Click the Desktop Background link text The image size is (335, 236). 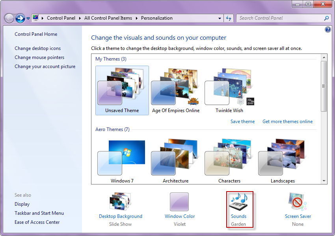click(121, 216)
